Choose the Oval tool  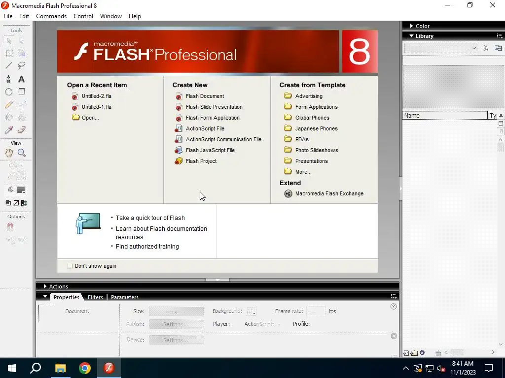(9, 92)
